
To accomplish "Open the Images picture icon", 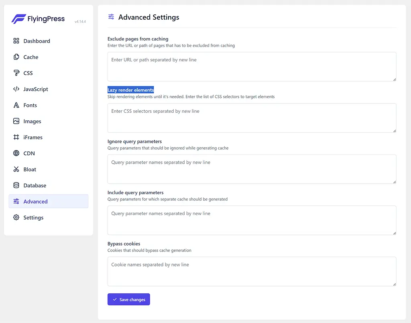I will [x=16, y=121].
